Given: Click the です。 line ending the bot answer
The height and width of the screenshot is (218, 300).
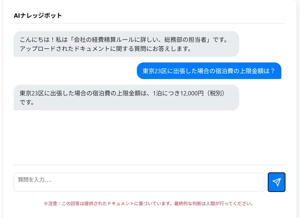Looking at the screenshot, I should (x=27, y=102).
